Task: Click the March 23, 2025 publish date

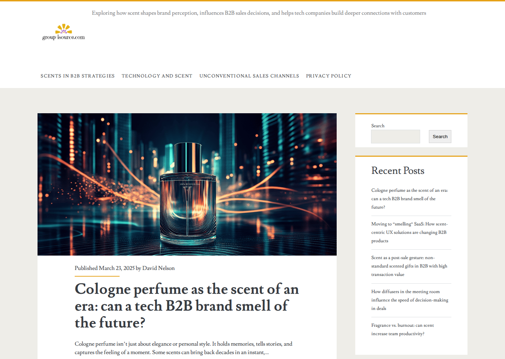Action: tap(117, 268)
